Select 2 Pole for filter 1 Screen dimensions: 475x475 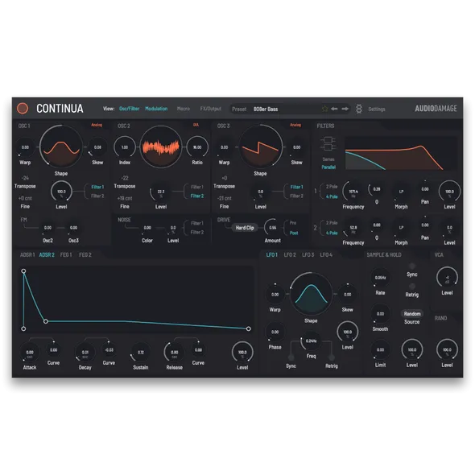click(332, 187)
